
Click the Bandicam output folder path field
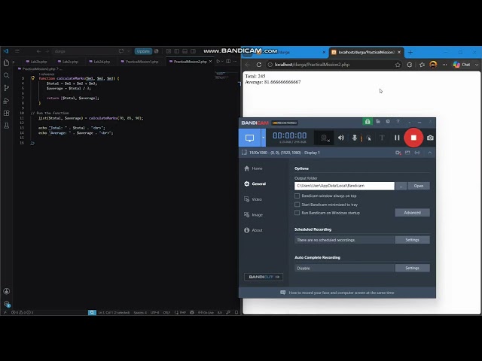(x=344, y=186)
